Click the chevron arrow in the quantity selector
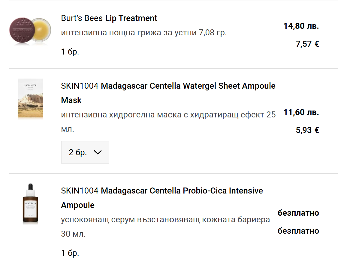 point(98,152)
